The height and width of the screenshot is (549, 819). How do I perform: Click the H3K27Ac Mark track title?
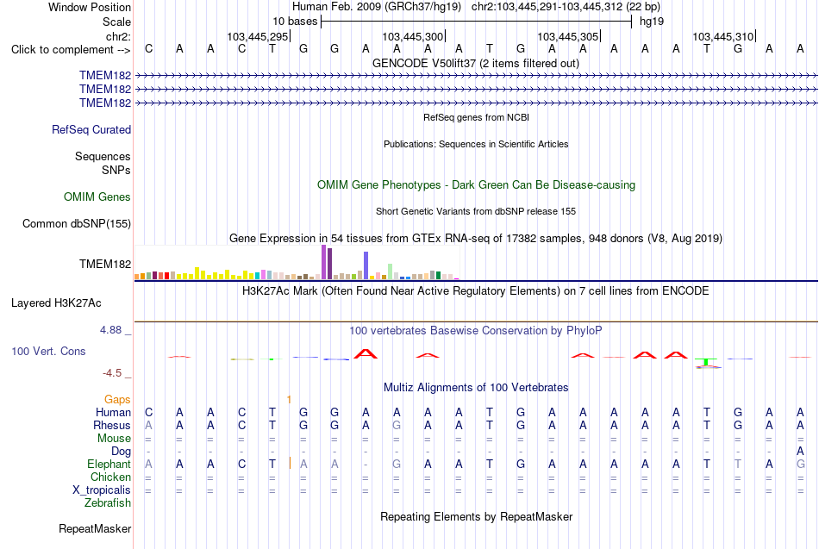coord(476,291)
